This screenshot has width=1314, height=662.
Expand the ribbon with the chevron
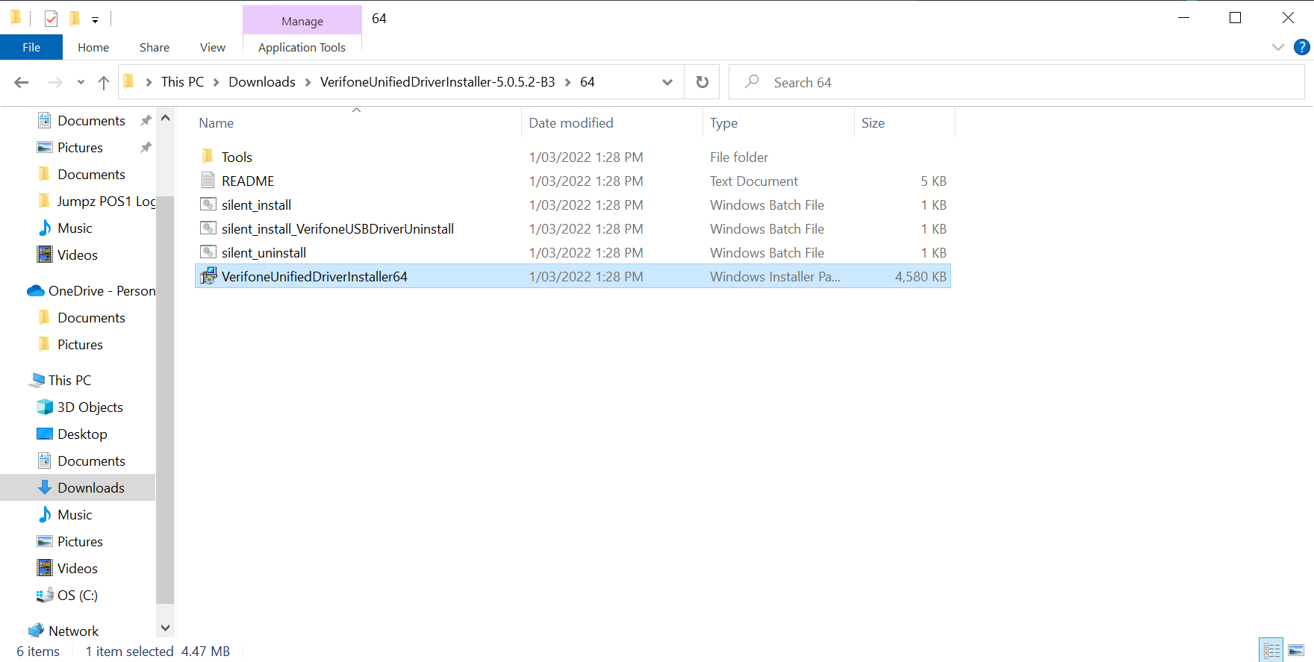(1278, 47)
